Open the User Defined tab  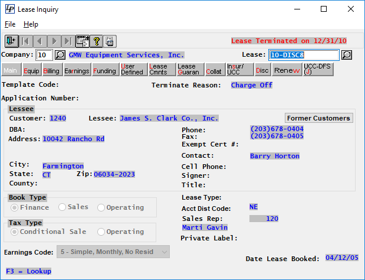tap(134, 70)
